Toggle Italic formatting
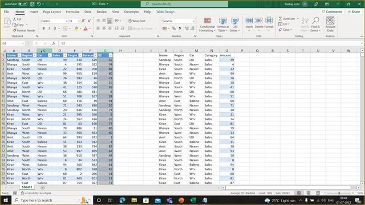The width and height of the screenshot is (365, 205). (x=49, y=28)
